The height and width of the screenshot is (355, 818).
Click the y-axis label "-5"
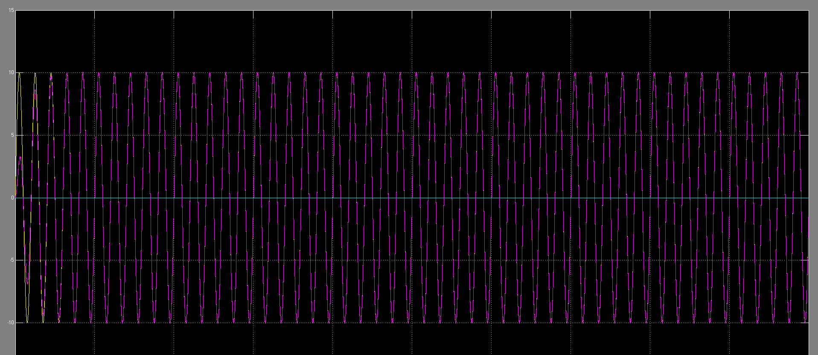click(12, 260)
